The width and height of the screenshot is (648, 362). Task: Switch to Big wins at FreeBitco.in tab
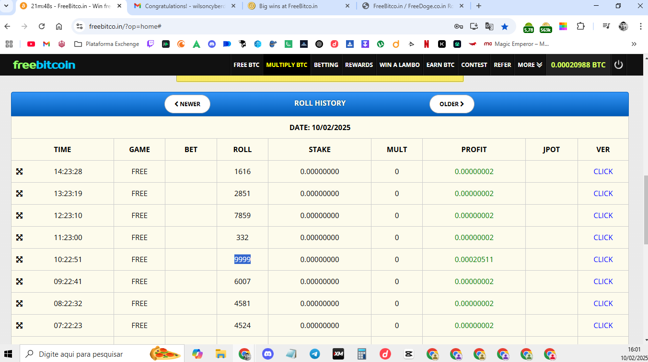click(x=299, y=6)
